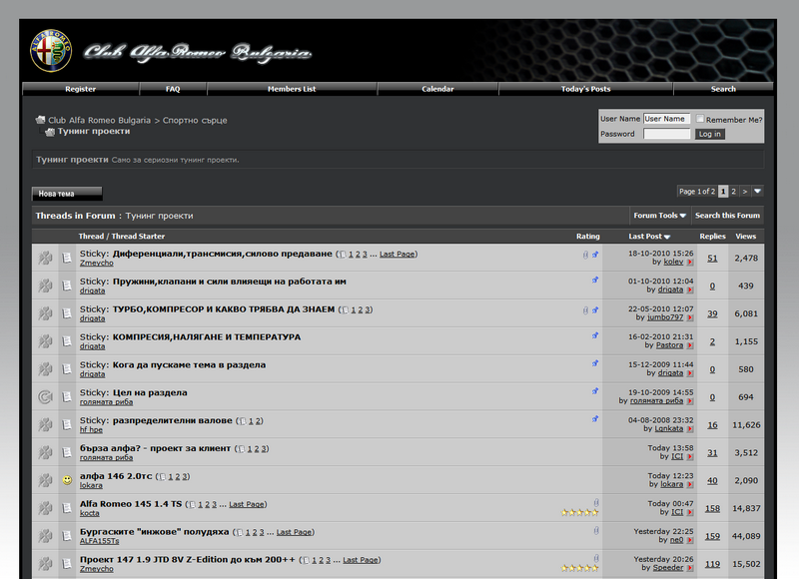Sort by the Rating column header
Screen dimensions: 799x579
588,237
